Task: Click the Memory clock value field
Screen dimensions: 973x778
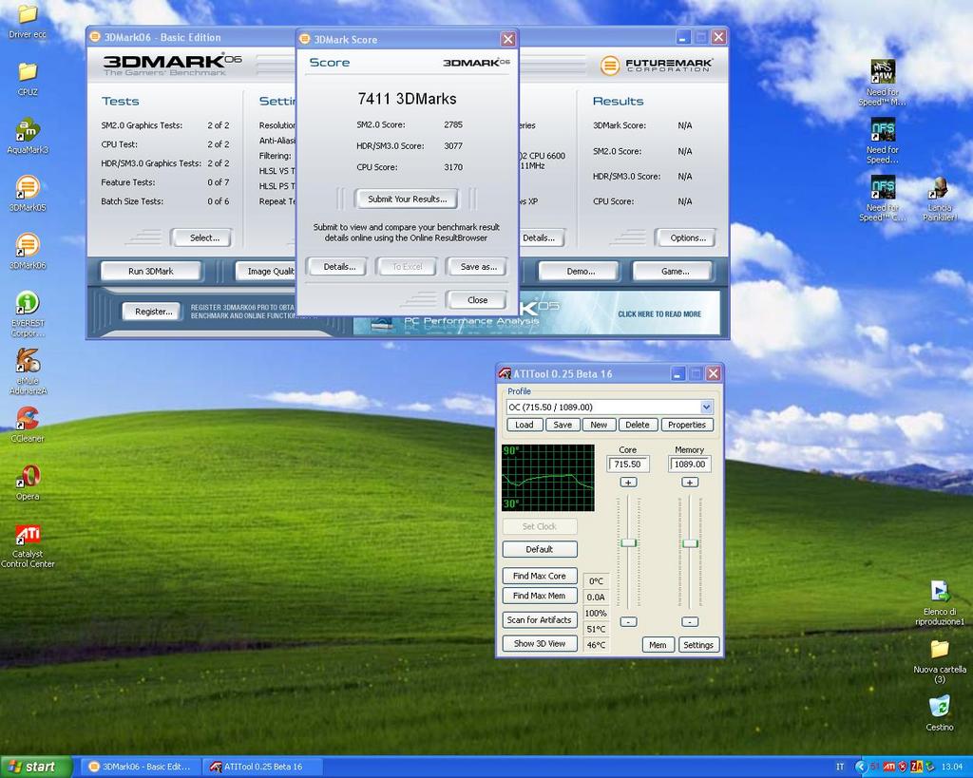Action: 690,465
